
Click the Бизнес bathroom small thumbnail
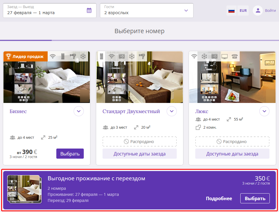point(23,89)
